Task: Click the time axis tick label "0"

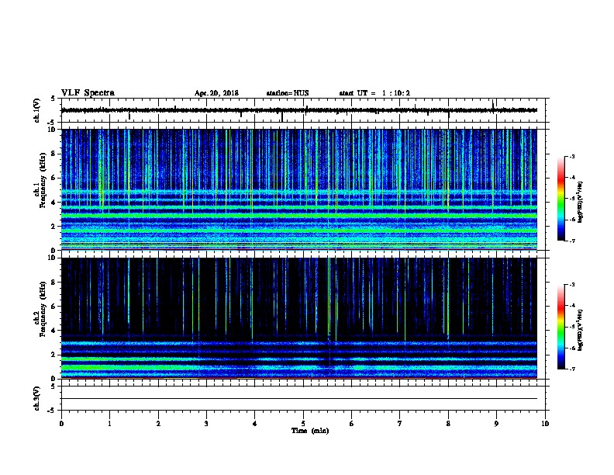Action: click(61, 424)
